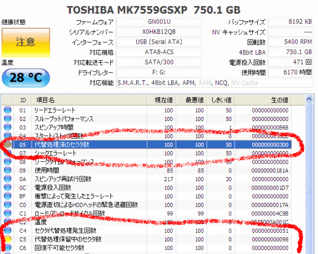318x254 pixels.
Task: Click the 28 °C temperature indicator
Action: (x=26, y=78)
